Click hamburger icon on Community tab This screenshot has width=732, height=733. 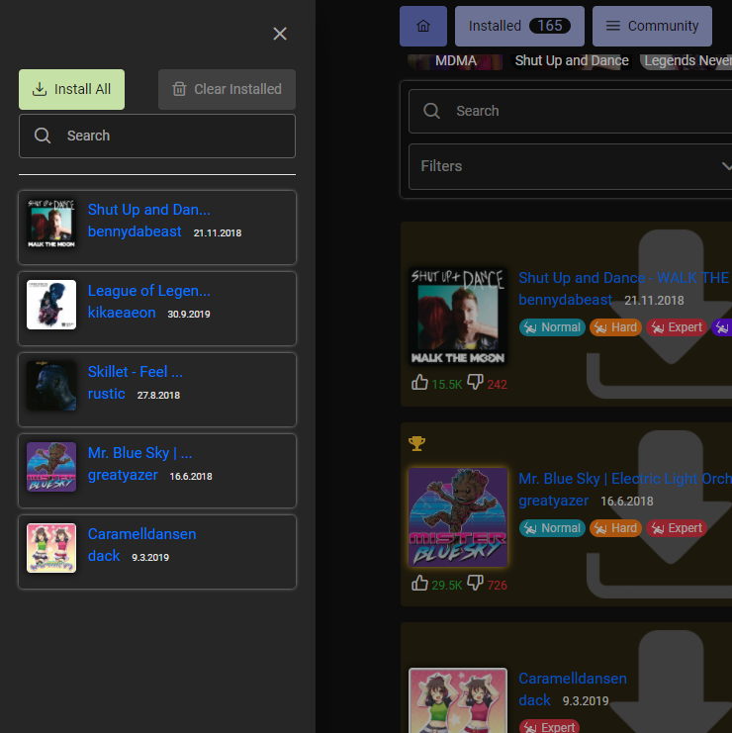pyautogui.click(x=613, y=26)
